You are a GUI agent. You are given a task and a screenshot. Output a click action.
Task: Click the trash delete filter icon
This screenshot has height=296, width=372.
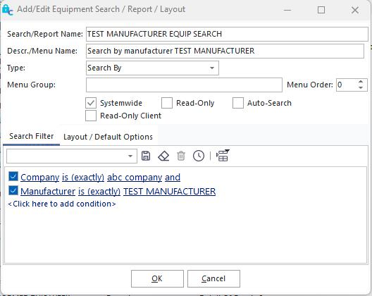pos(181,156)
